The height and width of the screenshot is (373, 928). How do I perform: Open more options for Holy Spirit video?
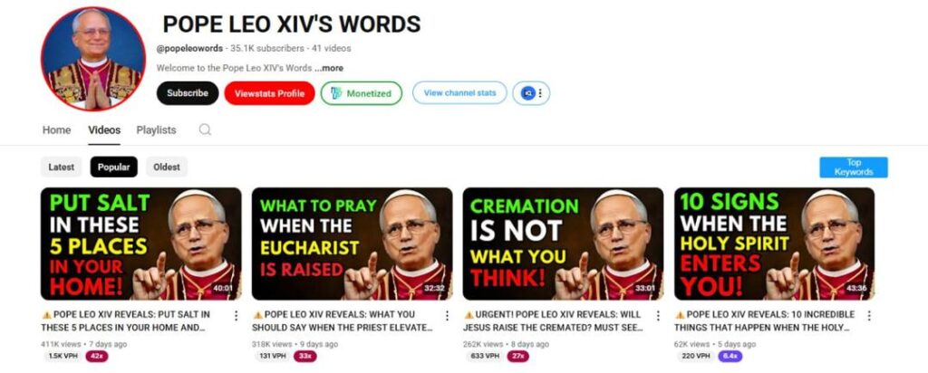tap(869, 316)
